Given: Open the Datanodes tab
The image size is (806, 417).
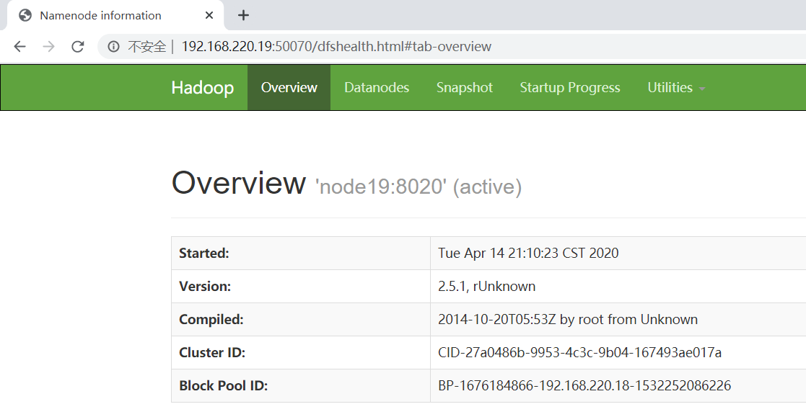Looking at the screenshot, I should (377, 88).
